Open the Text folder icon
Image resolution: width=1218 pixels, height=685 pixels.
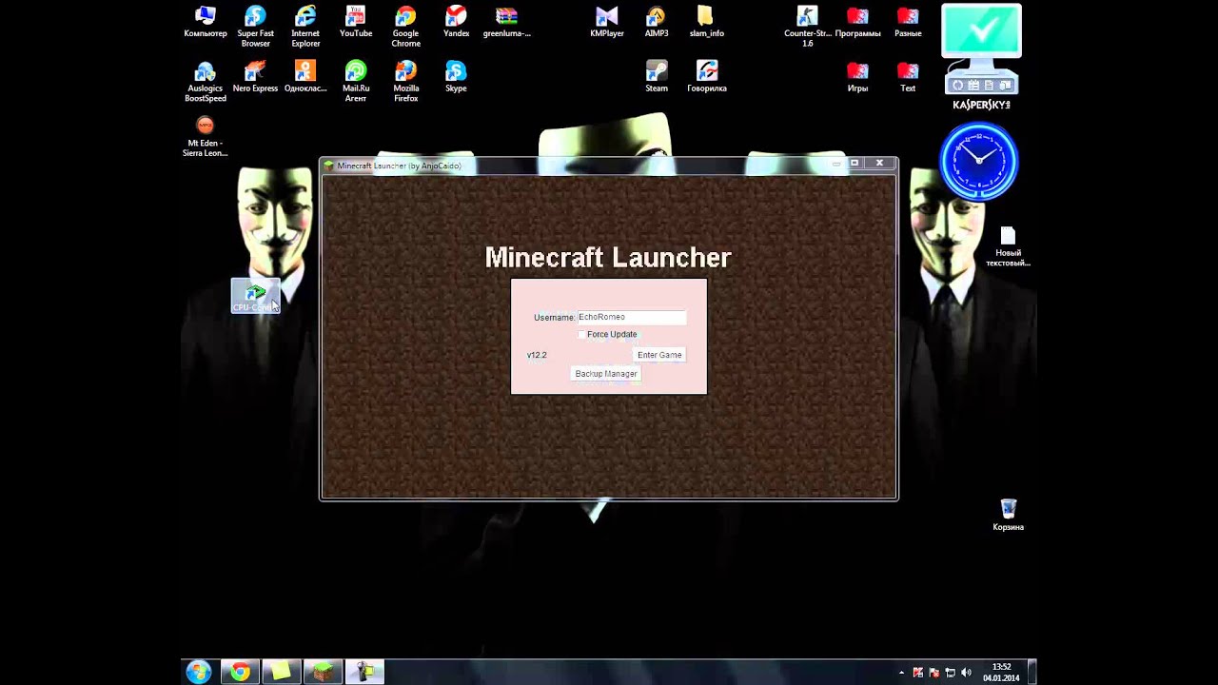pos(908,77)
